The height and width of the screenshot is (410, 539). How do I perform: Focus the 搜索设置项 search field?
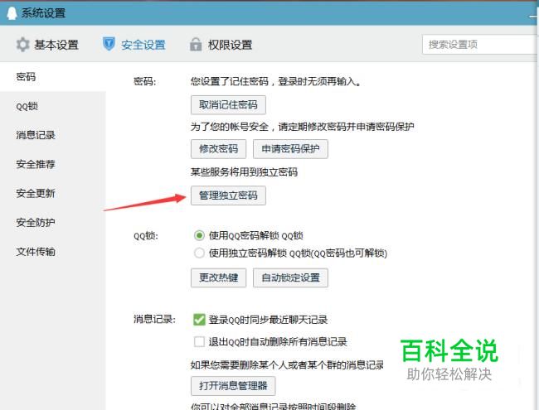tap(480, 44)
